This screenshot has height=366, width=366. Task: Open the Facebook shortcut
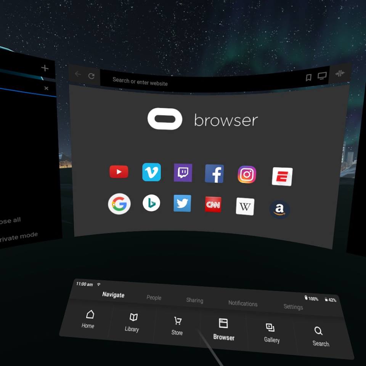point(214,173)
